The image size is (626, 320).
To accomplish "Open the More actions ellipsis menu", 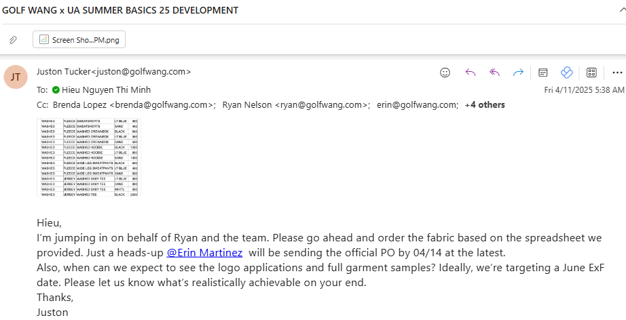I will point(617,73).
